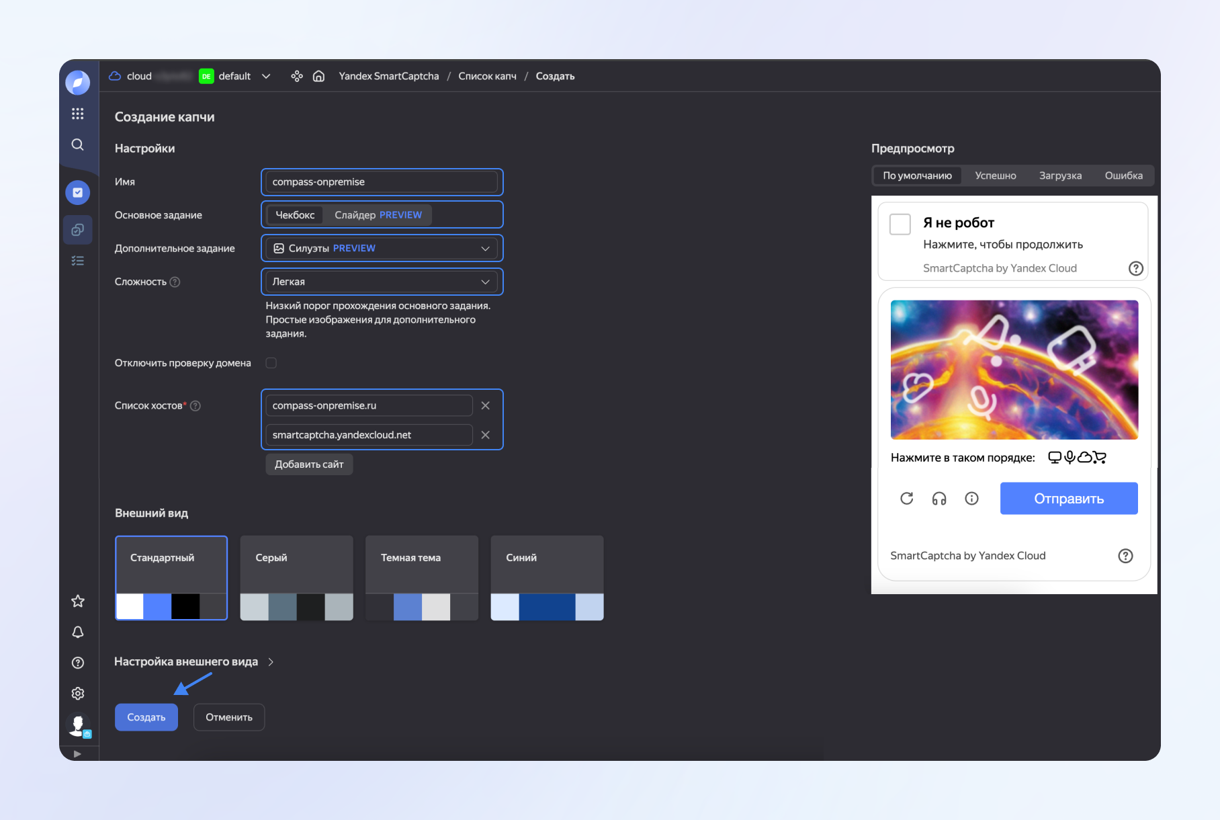Click audio headphones icon in captcha preview
Viewport: 1220px width, 820px height.
[x=939, y=498]
